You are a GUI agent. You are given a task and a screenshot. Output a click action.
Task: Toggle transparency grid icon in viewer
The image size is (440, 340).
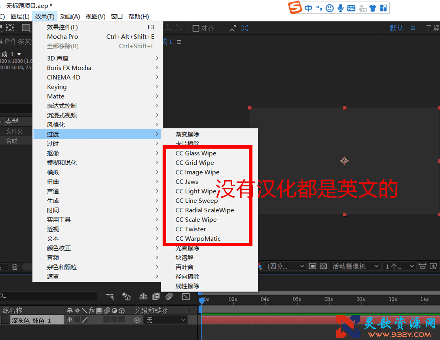[x=323, y=266]
